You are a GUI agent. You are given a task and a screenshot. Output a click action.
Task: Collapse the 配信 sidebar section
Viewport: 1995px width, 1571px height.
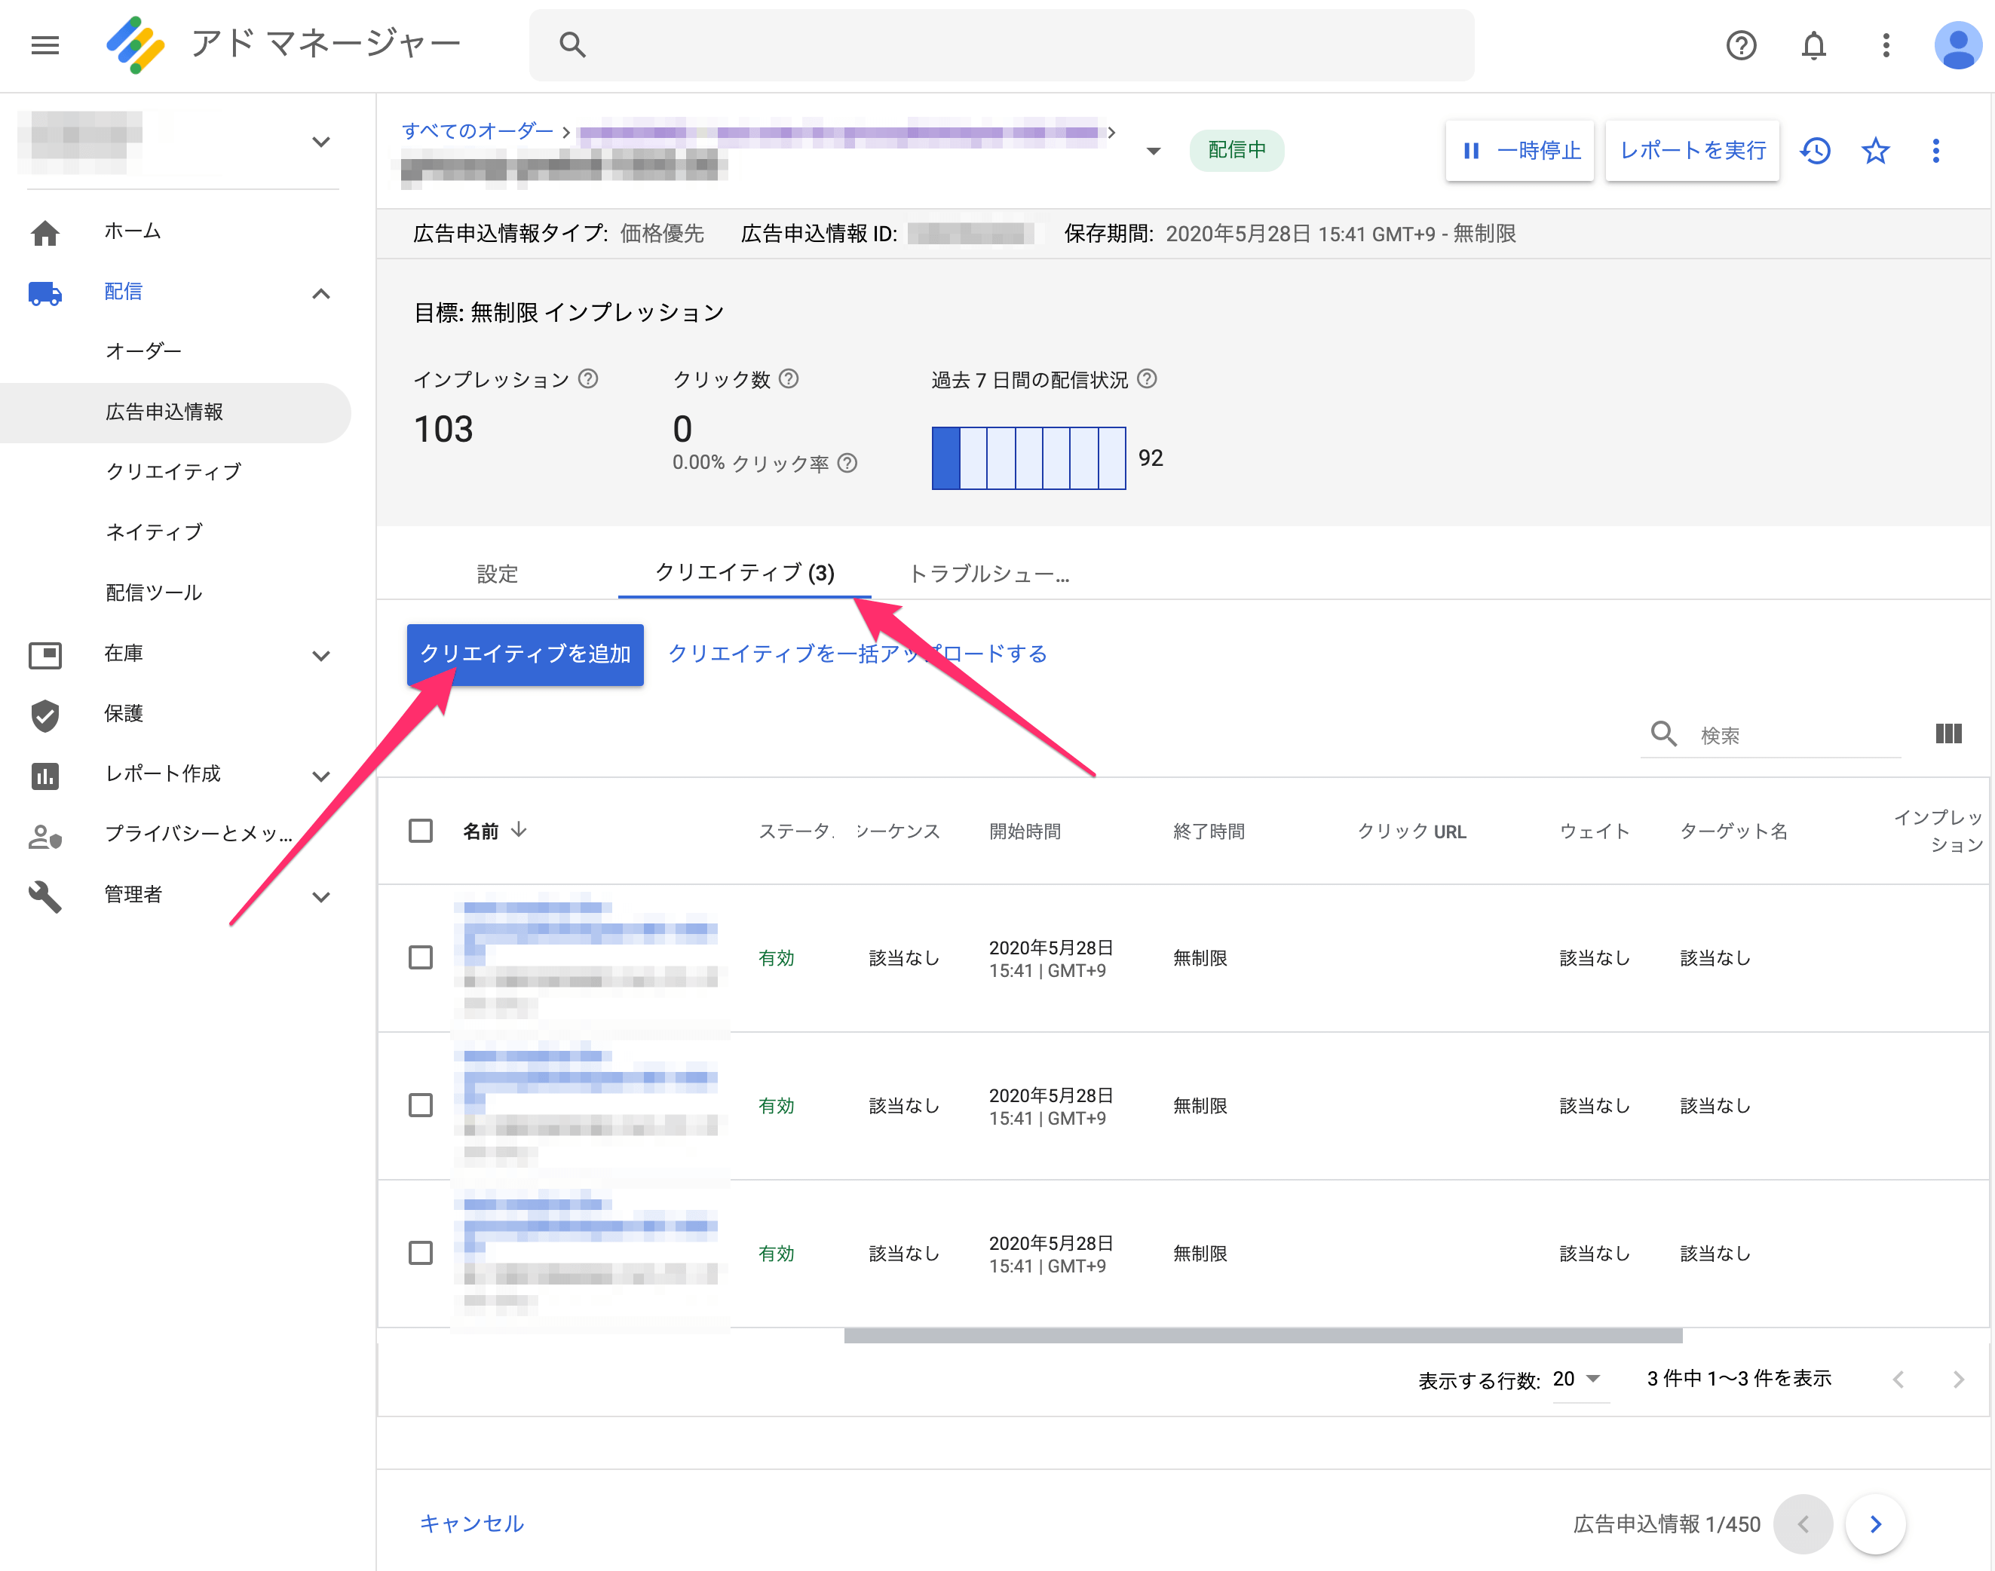(x=320, y=293)
